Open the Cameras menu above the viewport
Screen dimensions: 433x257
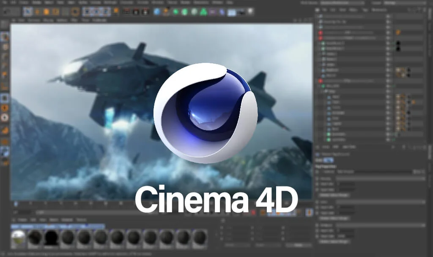(34, 20)
